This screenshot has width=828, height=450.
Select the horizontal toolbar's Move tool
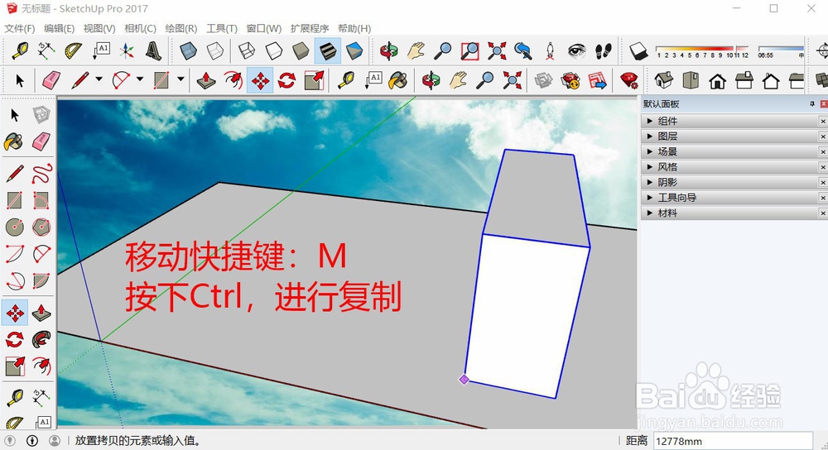pos(260,81)
